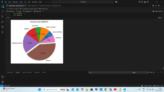
Task: Open notebook toolbar overflow ellipsis
Action: 43,11
